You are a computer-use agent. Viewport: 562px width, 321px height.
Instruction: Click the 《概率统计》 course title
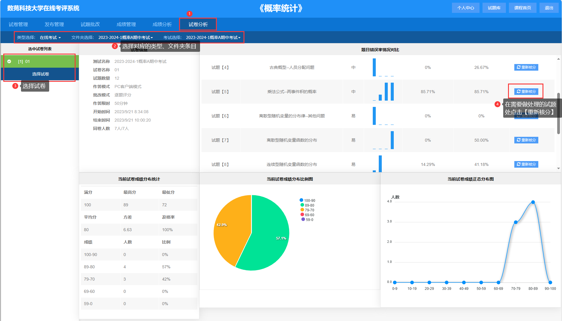281,8
